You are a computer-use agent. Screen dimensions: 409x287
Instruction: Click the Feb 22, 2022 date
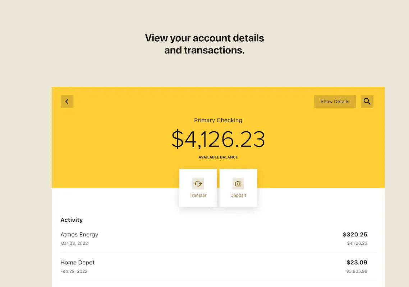pos(74,271)
